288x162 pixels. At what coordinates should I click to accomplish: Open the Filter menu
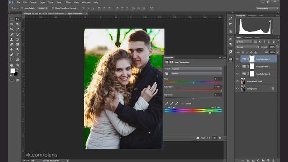click(x=68, y=2)
